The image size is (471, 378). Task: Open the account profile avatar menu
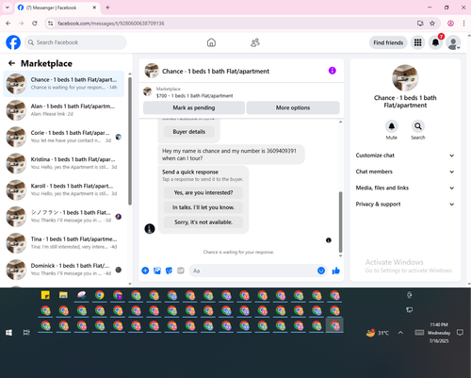453,42
